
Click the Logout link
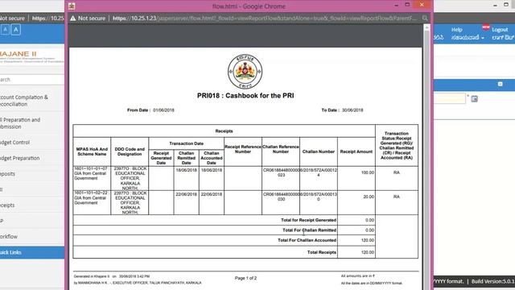point(500,30)
